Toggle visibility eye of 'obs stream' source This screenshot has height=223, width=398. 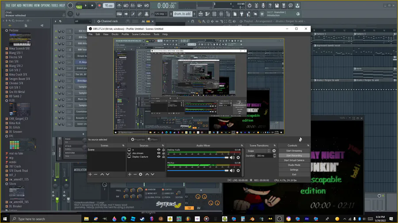point(159,153)
